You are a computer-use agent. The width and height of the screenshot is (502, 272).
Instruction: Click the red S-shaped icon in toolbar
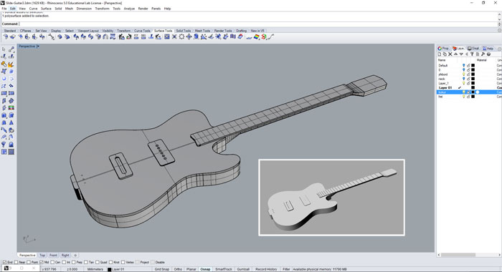coord(264,37)
